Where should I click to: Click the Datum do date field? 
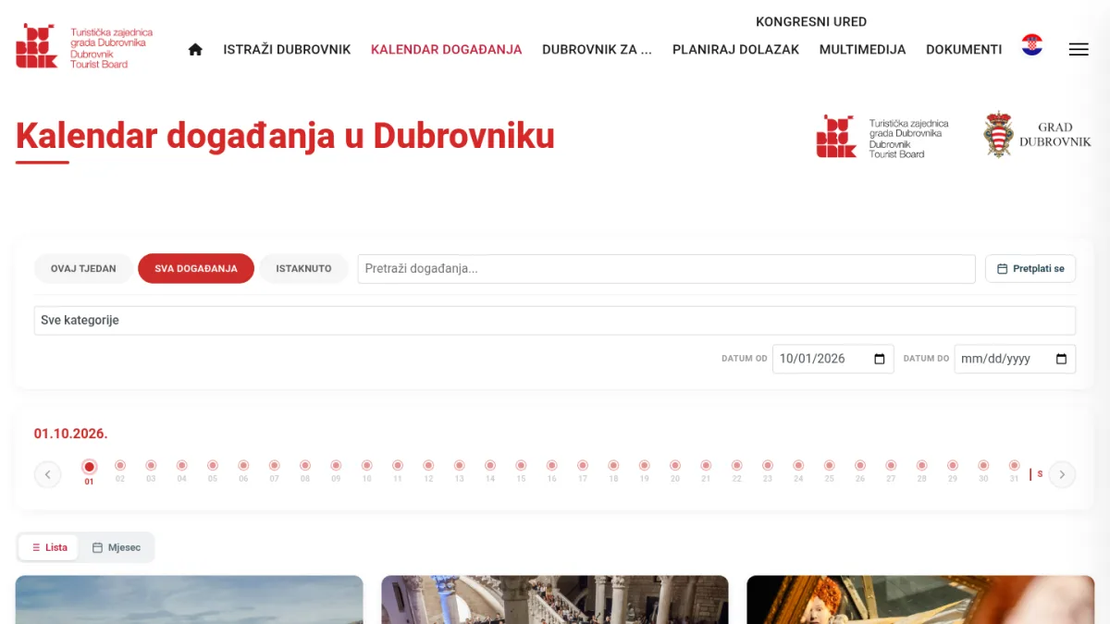point(1015,359)
